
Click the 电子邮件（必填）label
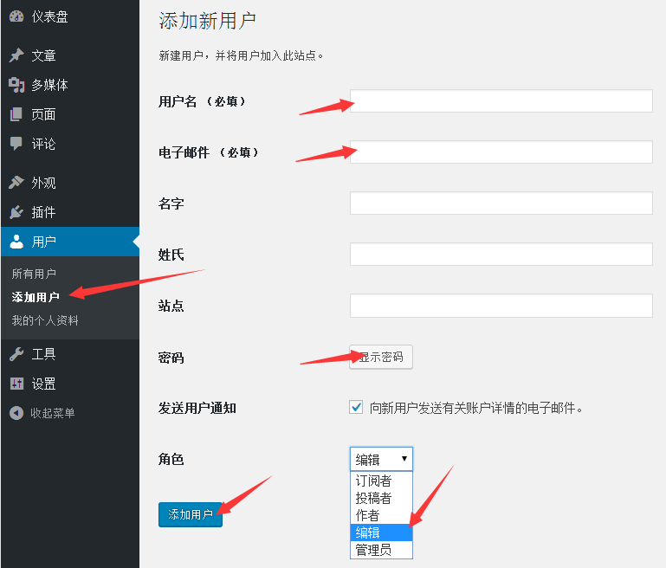click(x=209, y=152)
